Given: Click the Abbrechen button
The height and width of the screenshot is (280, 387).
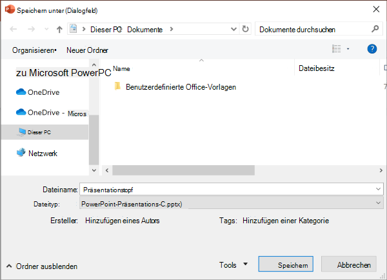Looking at the screenshot, I should click(x=349, y=265).
